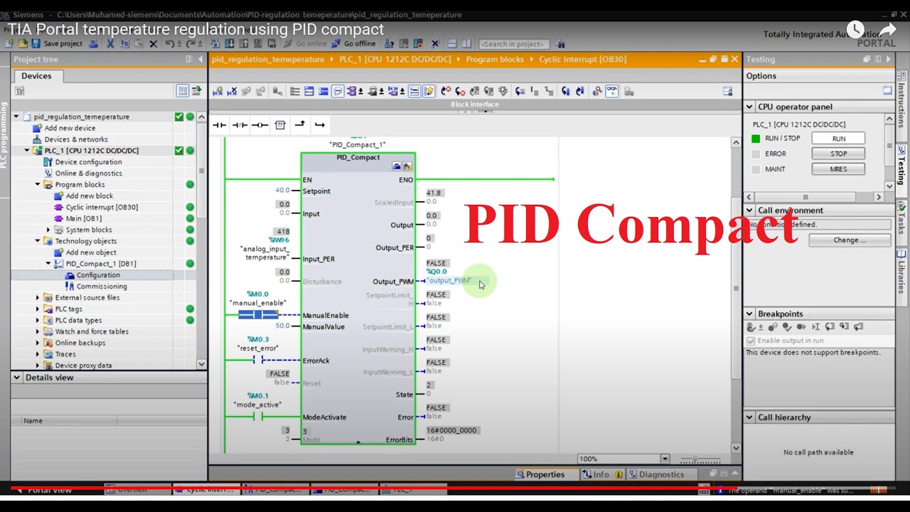Screen dimensions: 910x512
Task: Click the Cut scissors icon in toolbar
Action: point(110,43)
